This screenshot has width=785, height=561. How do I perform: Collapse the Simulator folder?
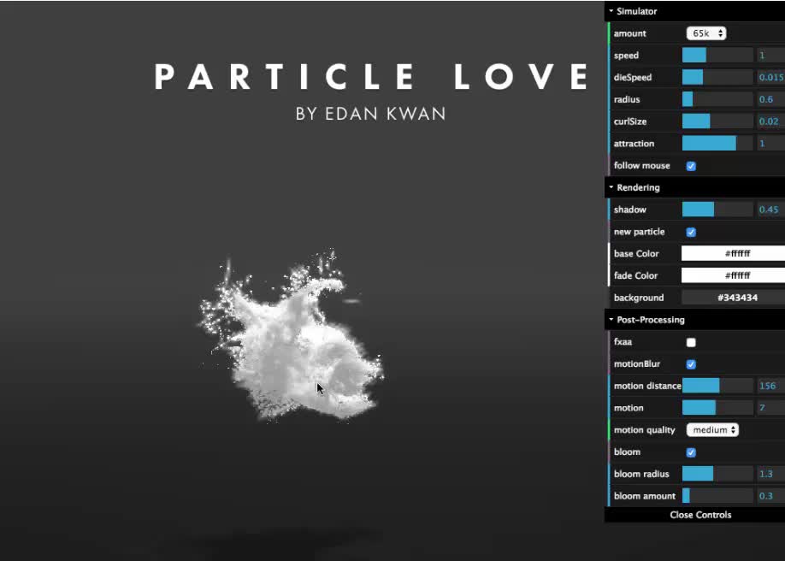[x=695, y=11]
